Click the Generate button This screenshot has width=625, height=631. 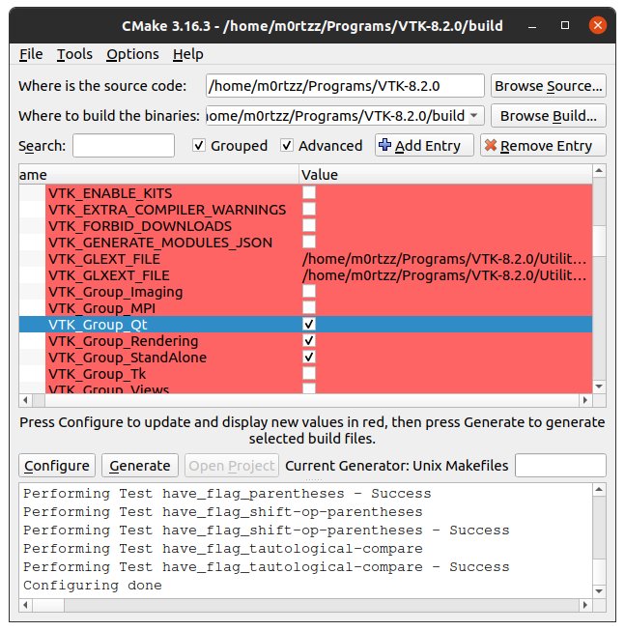pos(140,466)
